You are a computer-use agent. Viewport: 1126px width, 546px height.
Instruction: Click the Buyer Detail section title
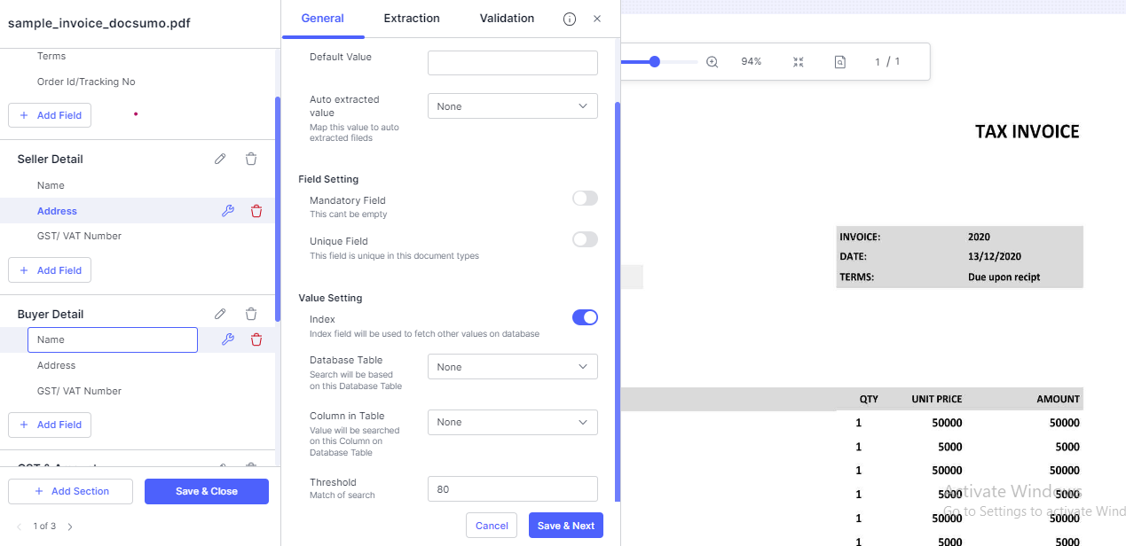51,314
